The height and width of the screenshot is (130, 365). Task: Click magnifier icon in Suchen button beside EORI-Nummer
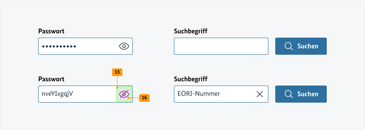point(289,94)
